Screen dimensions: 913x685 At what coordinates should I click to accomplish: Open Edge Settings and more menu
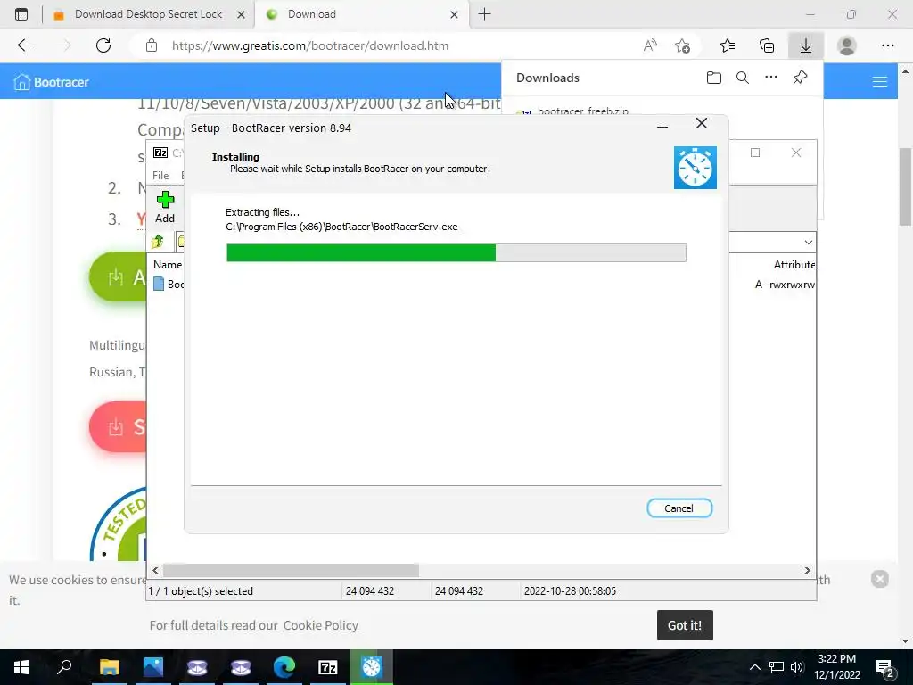(887, 45)
